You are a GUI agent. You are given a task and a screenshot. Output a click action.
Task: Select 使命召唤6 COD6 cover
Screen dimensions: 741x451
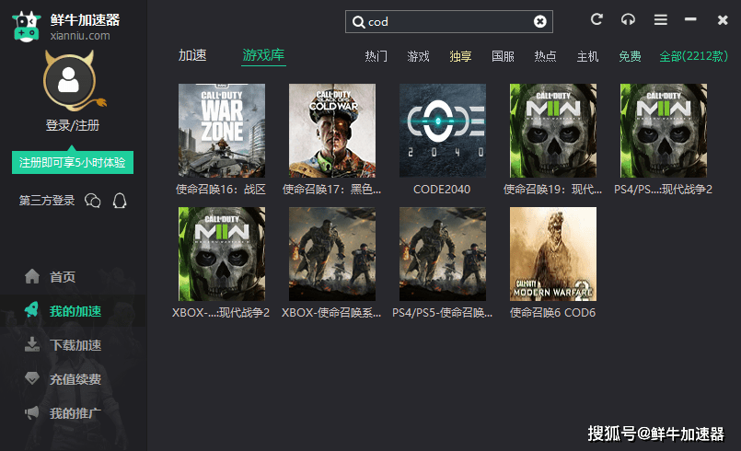point(553,254)
